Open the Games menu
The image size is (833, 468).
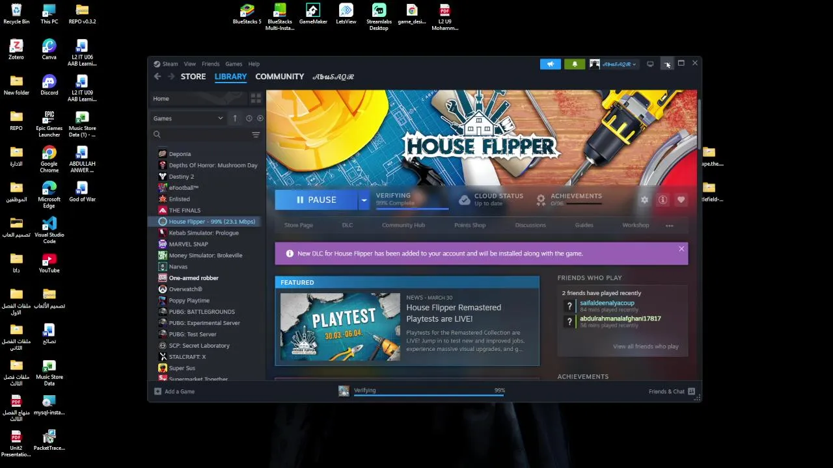click(234, 64)
